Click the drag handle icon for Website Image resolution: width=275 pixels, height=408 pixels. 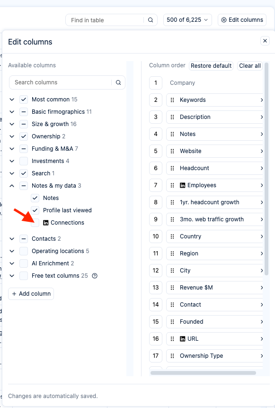(172, 151)
